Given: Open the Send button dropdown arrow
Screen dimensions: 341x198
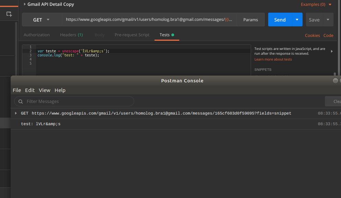Looking at the screenshot, I should pos(296,19).
